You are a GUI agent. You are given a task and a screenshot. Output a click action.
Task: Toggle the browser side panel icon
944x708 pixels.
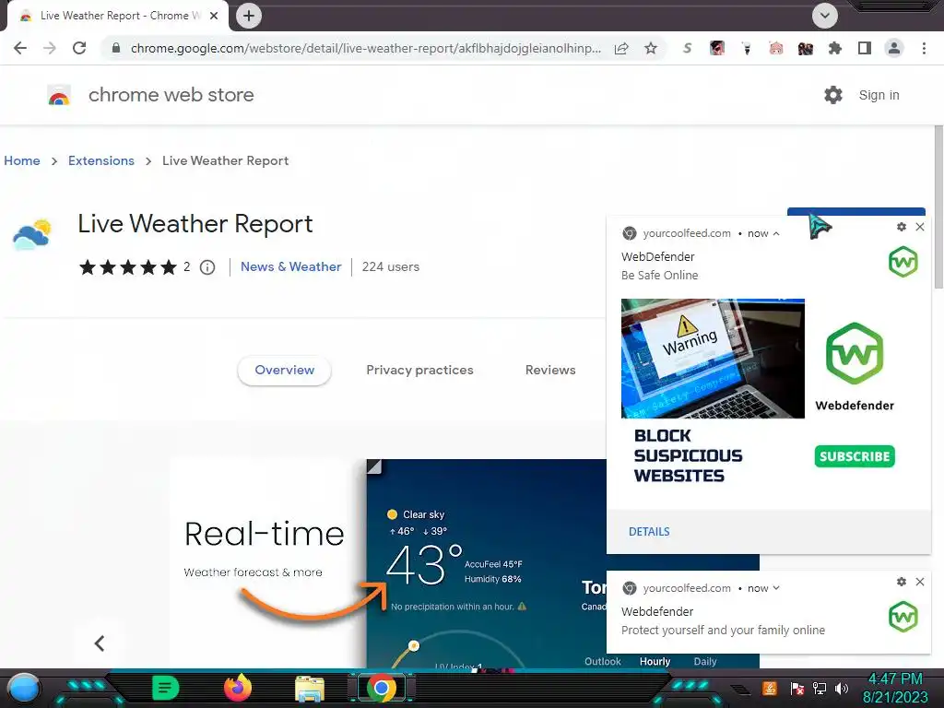(865, 48)
